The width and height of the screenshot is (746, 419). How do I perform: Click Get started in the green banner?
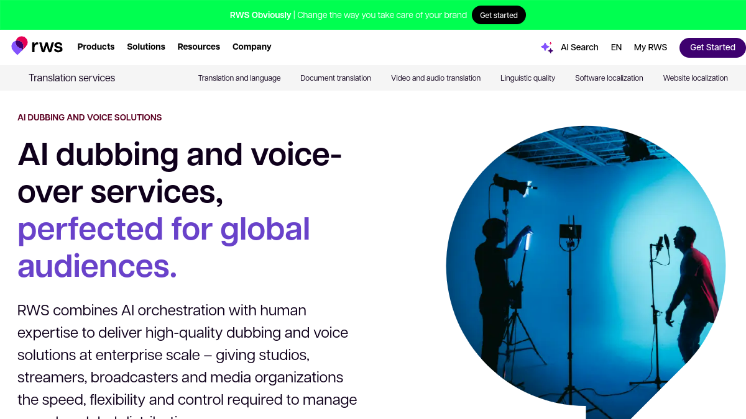[499, 15]
